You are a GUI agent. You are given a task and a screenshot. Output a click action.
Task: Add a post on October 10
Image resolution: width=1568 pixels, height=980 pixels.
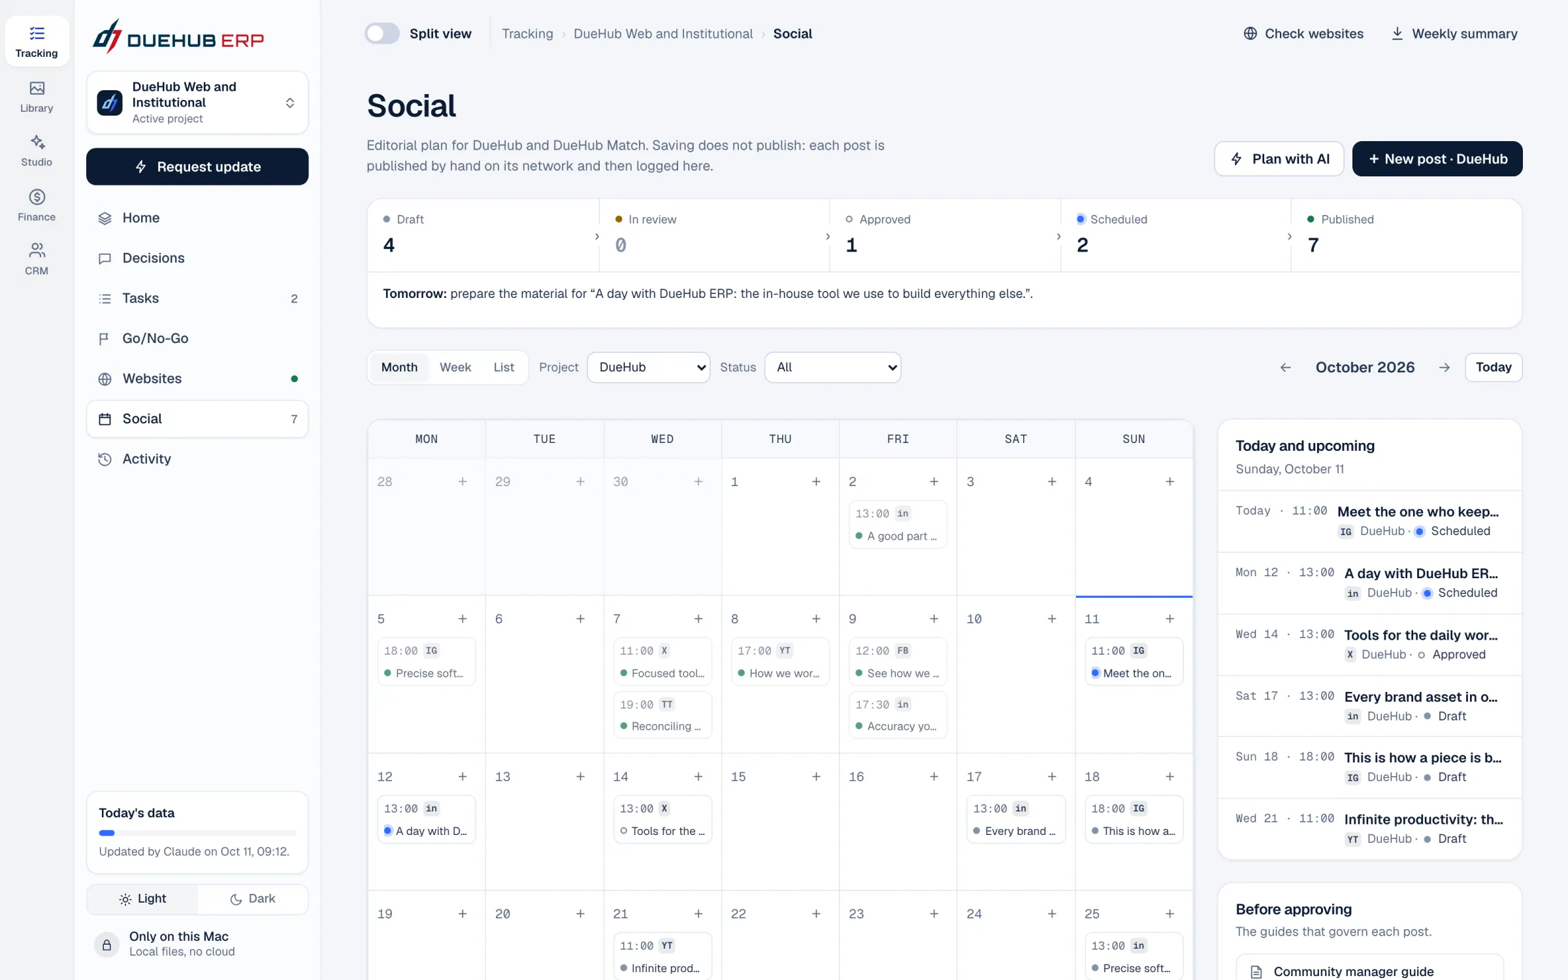tap(1052, 619)
